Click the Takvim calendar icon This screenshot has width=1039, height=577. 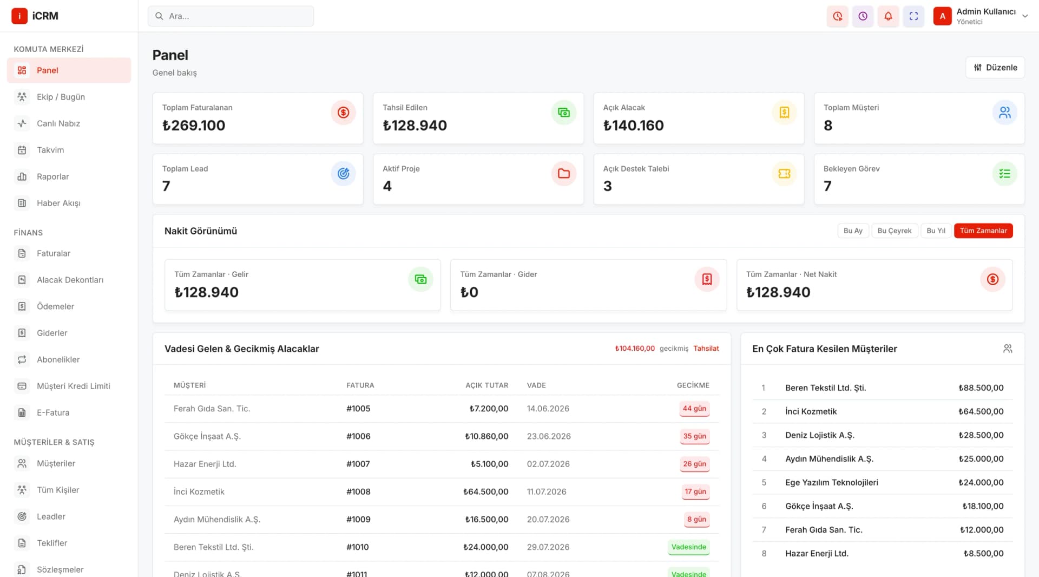click(x=22, y=150)
